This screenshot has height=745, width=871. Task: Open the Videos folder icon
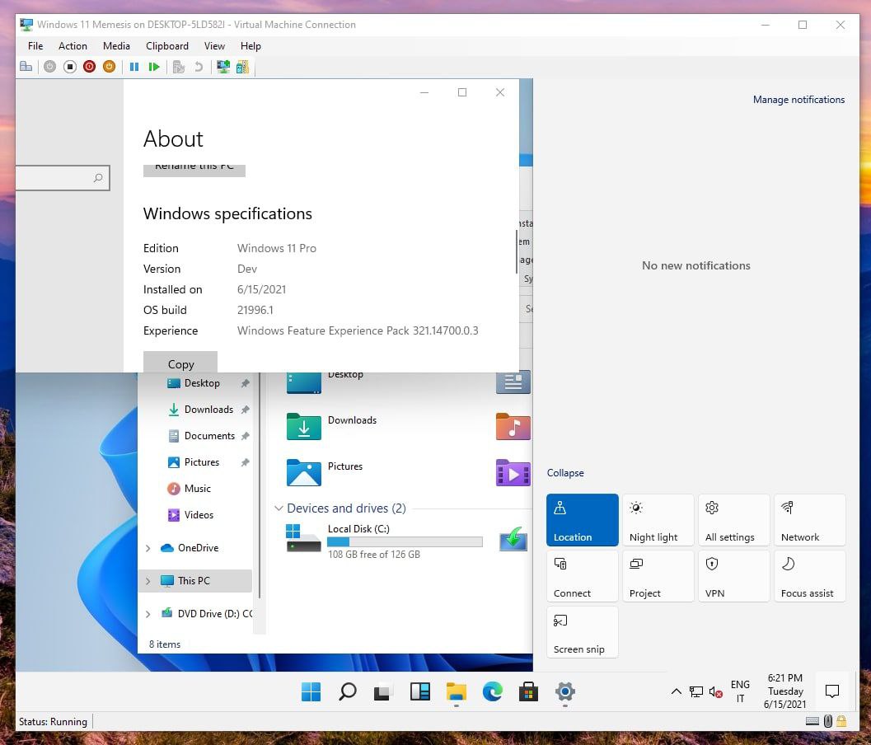click(513, 473)
